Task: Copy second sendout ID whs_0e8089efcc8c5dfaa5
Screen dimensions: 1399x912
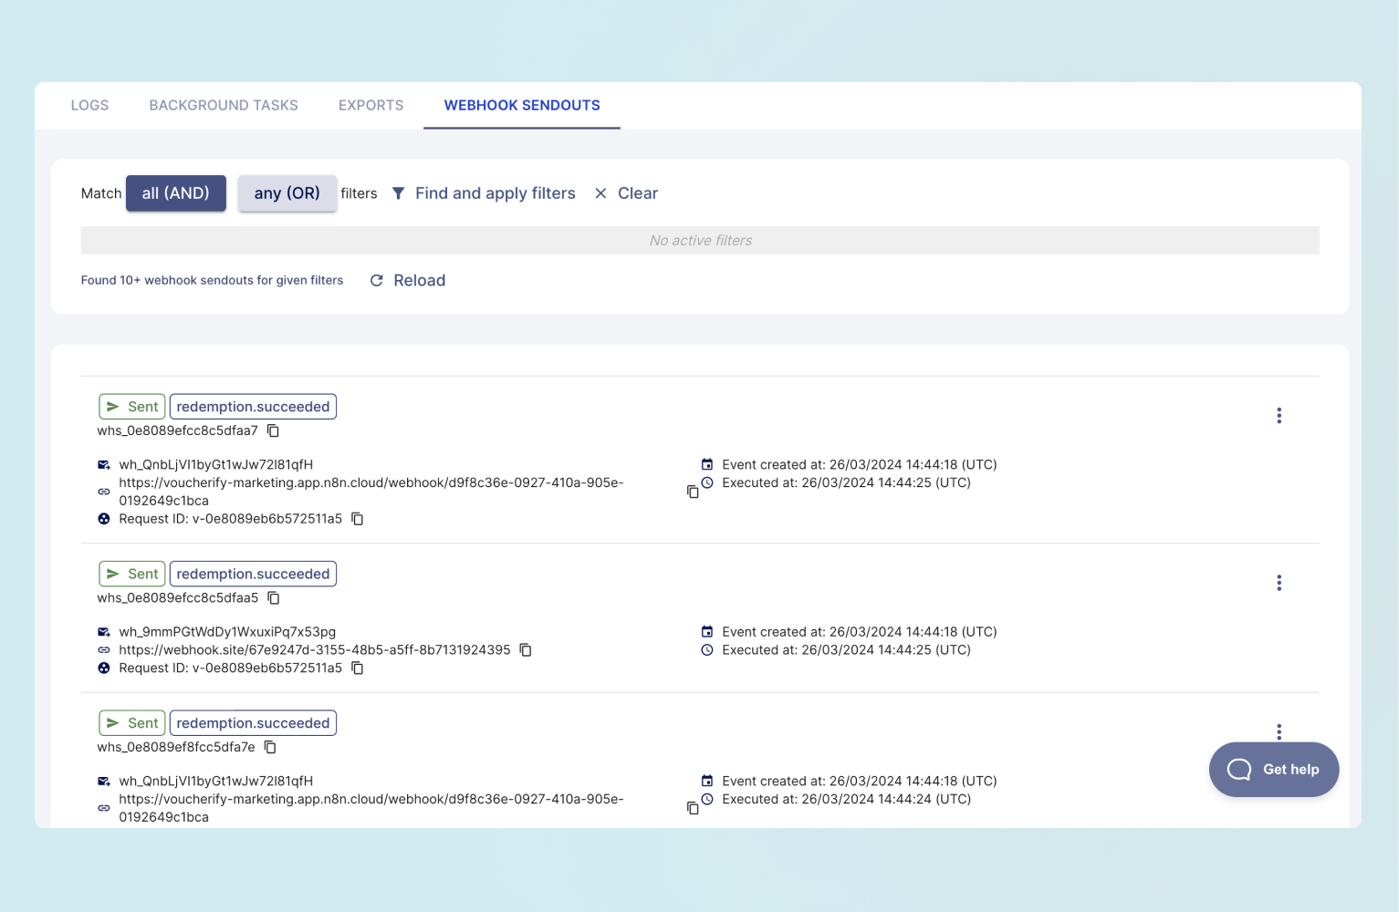Action: (274, 598)
